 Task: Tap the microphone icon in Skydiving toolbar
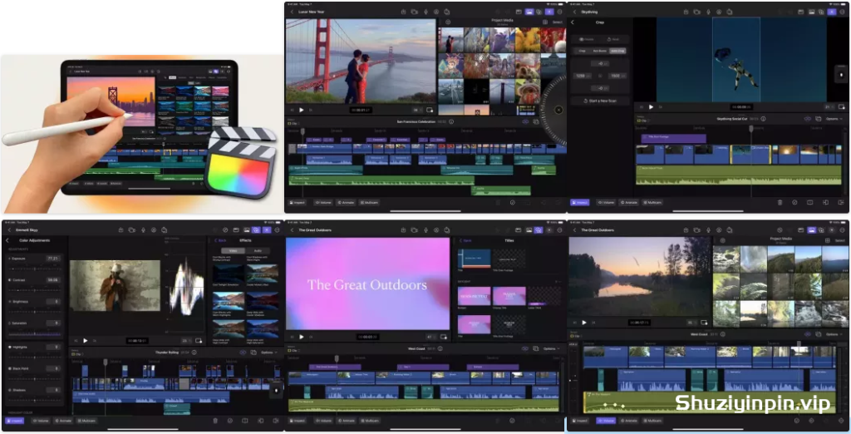708,12
